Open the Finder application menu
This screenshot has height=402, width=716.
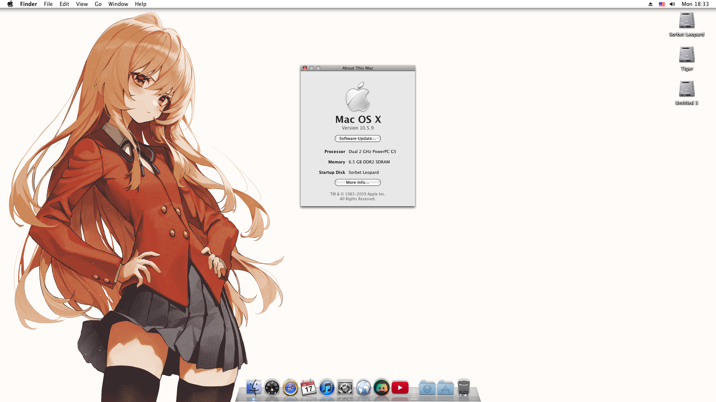pos(29,4)
